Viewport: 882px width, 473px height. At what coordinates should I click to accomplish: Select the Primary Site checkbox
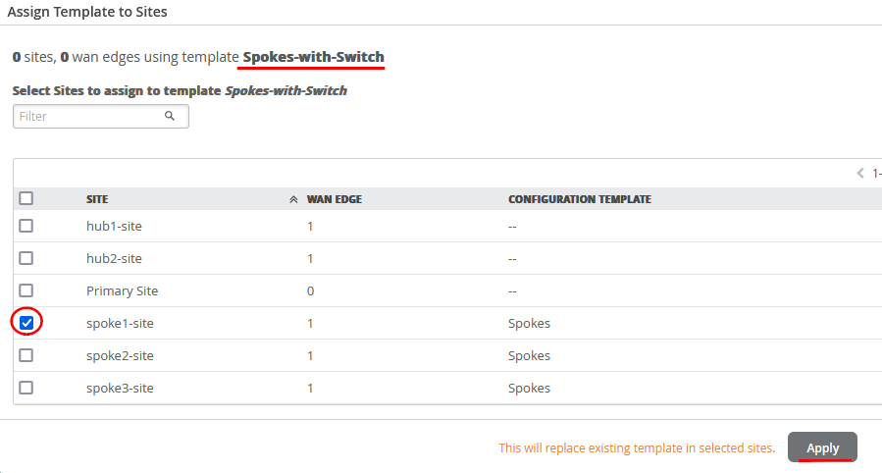click(26, 290)
